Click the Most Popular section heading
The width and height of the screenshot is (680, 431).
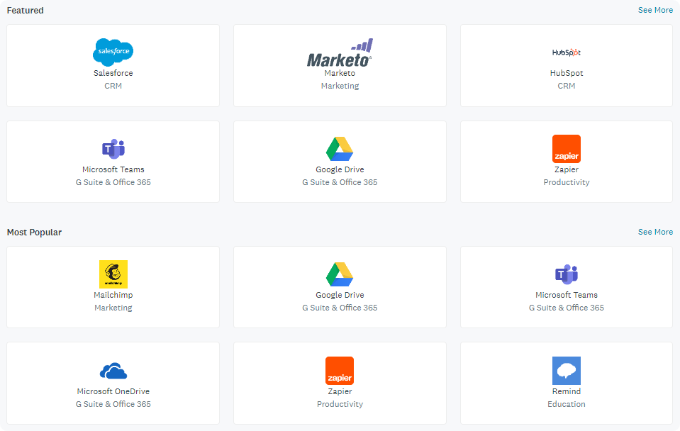coord(34,233)
